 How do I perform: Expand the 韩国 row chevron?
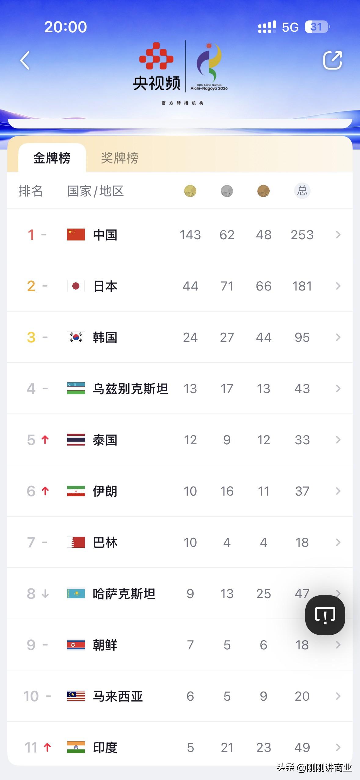pos(338,337)
